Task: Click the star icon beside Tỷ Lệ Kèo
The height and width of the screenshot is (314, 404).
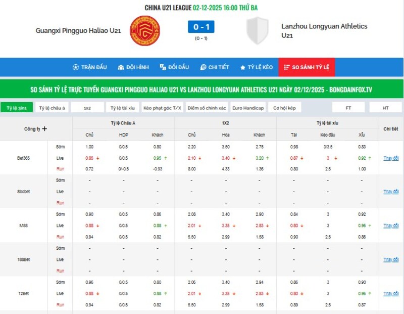Action: (243, 67)
